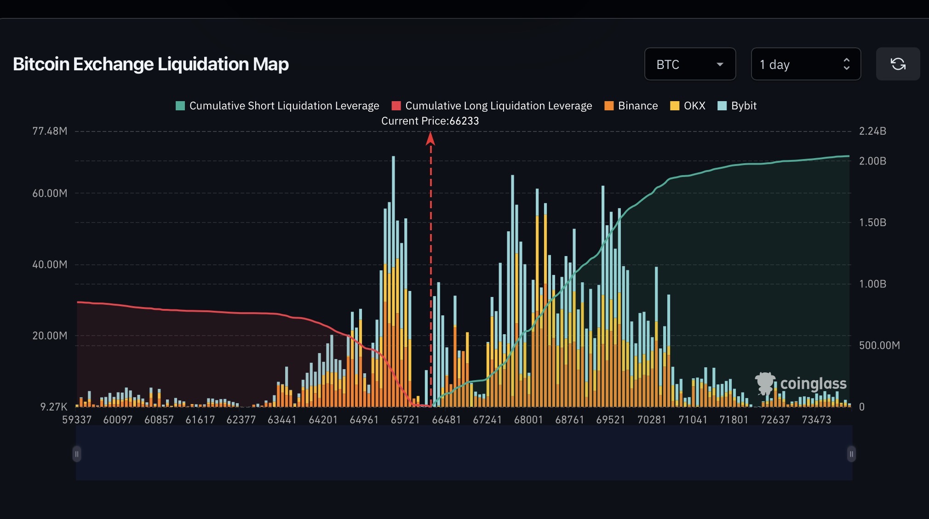Toggle Cumulative Long Liquidation Leverage legend
929x519 pixels.
[498, 106]
